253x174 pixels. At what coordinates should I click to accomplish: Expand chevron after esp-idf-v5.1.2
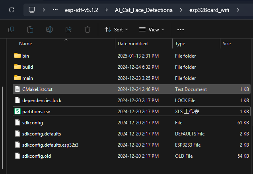click(107, 10)
